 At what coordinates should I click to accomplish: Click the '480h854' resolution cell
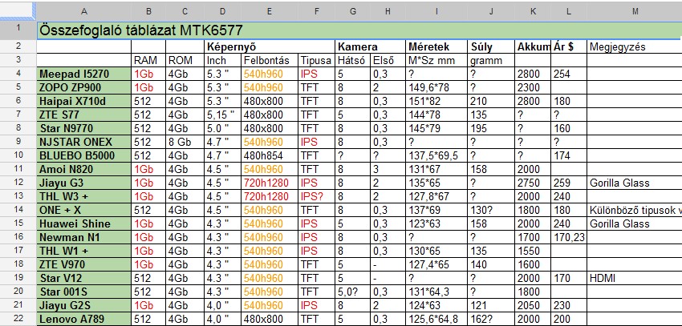[270, 155]
